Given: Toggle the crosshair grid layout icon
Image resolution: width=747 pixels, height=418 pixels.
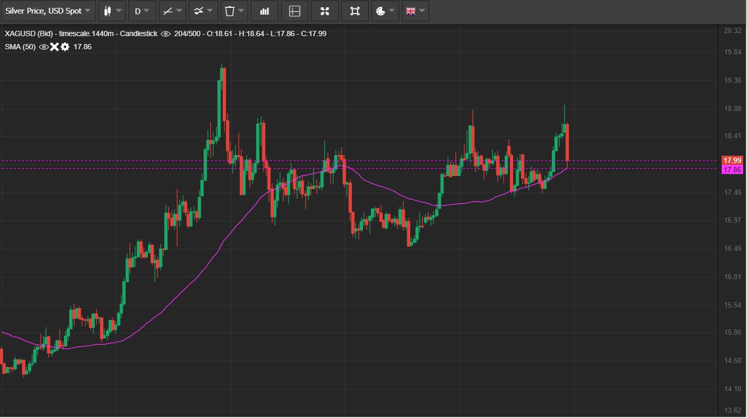Looking at the screenshot, I should 295,11.
